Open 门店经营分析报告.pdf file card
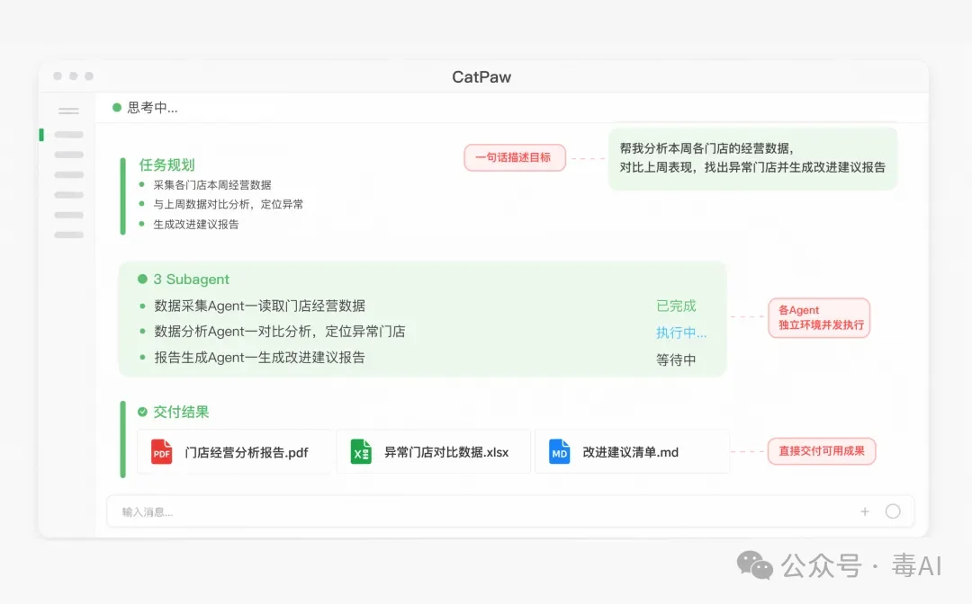Screen dimensions: 972x604 pyautogui.click(x=234, y=452)
